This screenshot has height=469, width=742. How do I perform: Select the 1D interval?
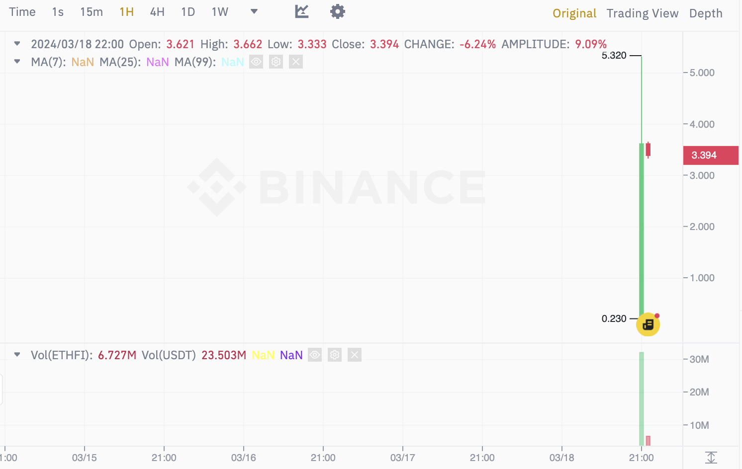tap(188, 12)
